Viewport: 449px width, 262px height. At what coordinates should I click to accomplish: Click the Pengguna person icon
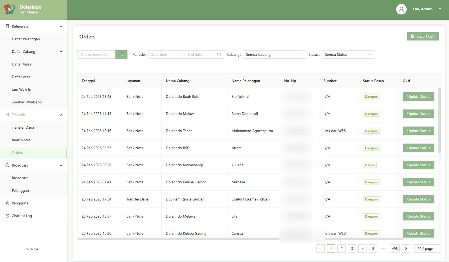coord(7,203)
